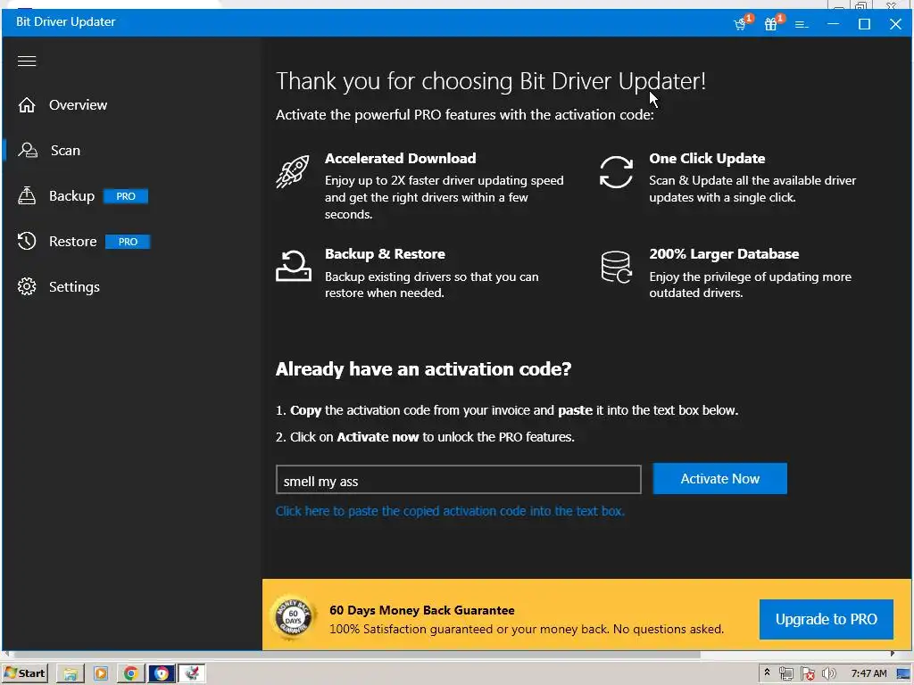This screenshot has width=914, height=685.
Task: Click the shield app icon in the taskbar
Action: 162,674
